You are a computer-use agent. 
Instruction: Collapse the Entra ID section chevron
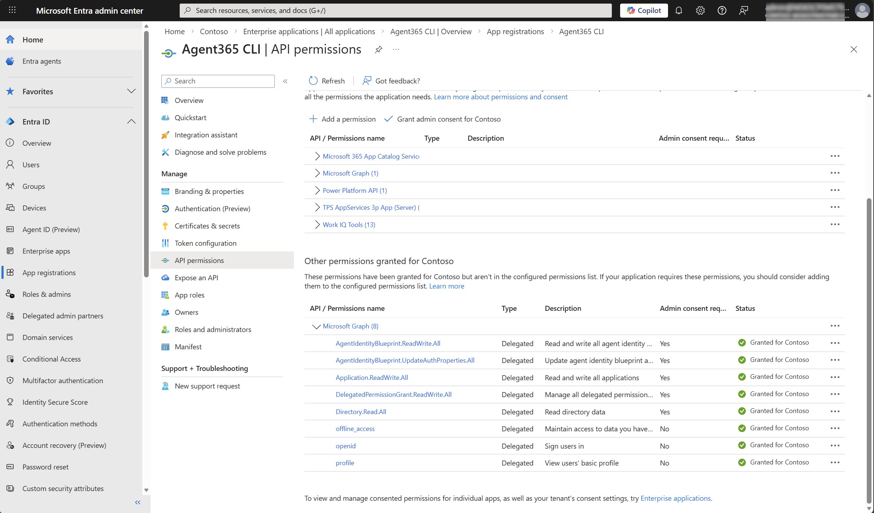point(131,122)
